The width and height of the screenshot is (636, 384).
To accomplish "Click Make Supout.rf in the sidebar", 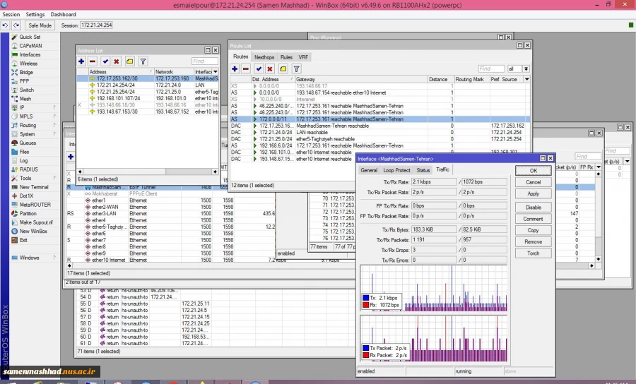I will 36,222.
